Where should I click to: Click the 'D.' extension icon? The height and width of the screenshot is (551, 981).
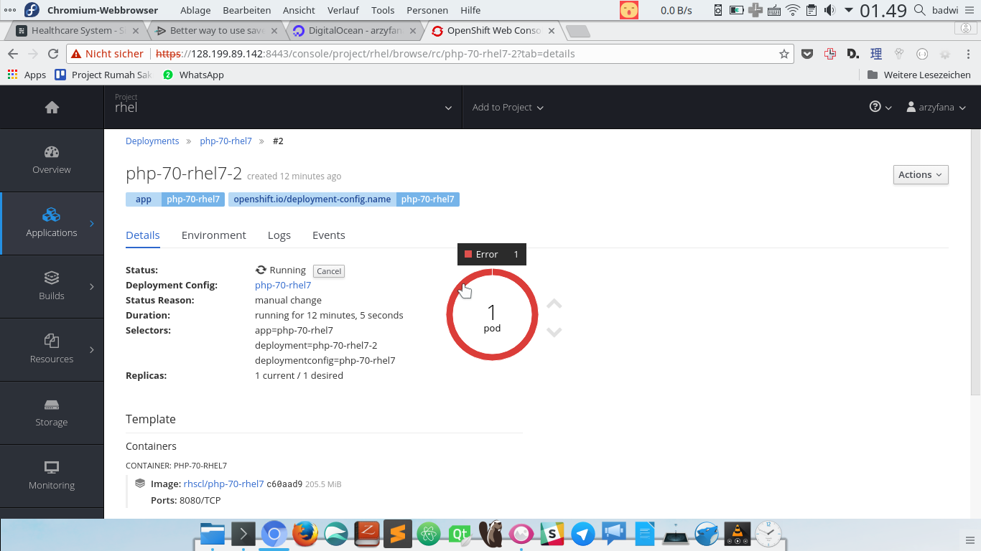853,54
